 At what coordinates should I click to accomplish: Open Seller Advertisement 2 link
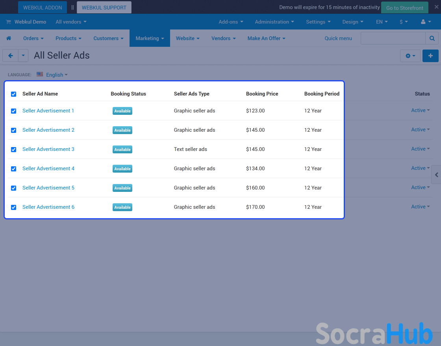coord(48,130)
